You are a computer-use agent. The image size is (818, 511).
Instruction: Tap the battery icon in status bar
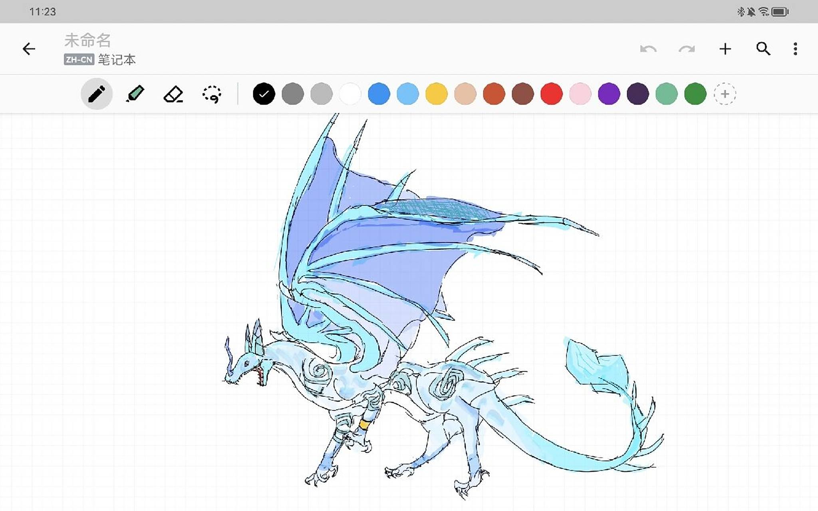pos(780,12)
